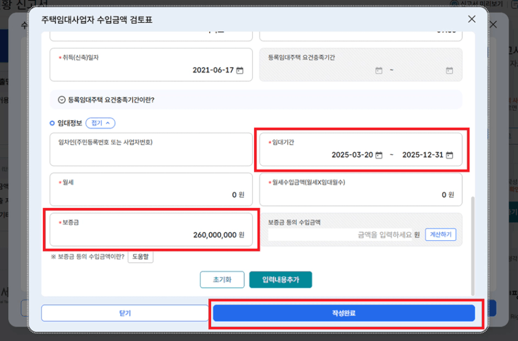This screenshot has width=518, height=341.
Task: Click the 임대기간 start date 2025-03-20
Action: pyautogui.click(x=352, y=155)
